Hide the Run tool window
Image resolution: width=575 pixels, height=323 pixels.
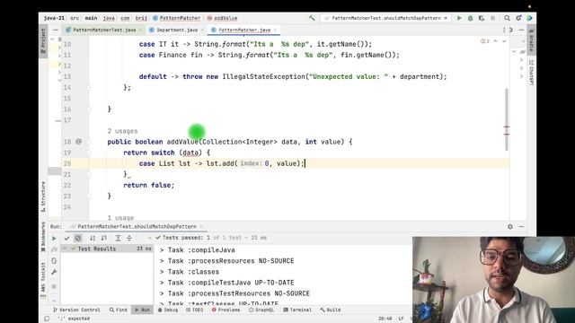(521, 227)
